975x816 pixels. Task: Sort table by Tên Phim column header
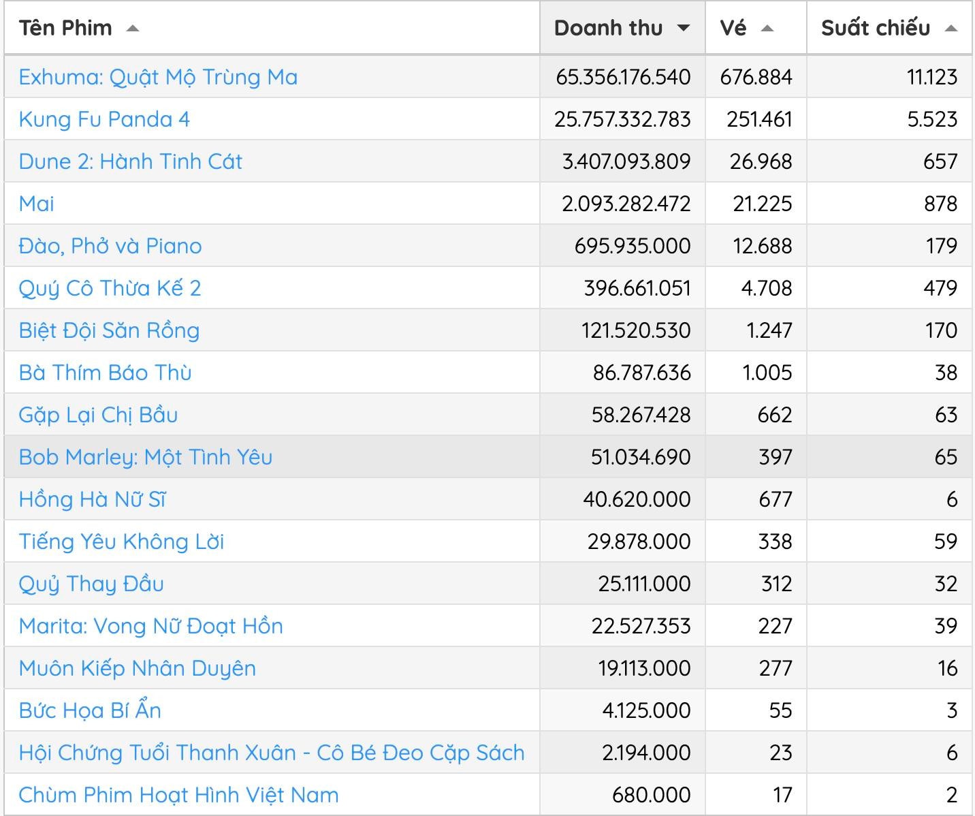tap(65, 28)
